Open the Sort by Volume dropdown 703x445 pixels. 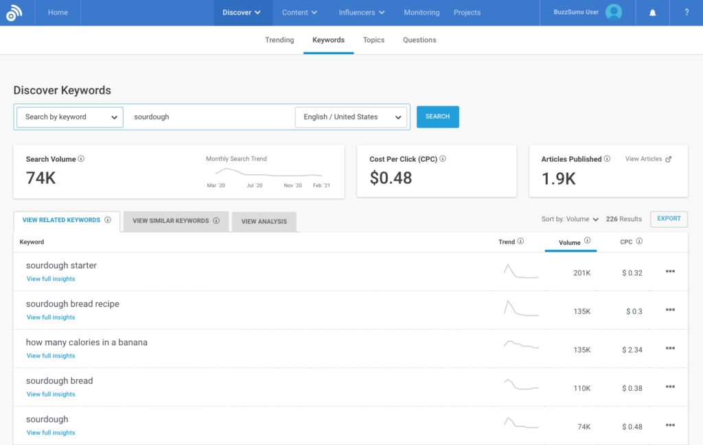tap(570, 219)
